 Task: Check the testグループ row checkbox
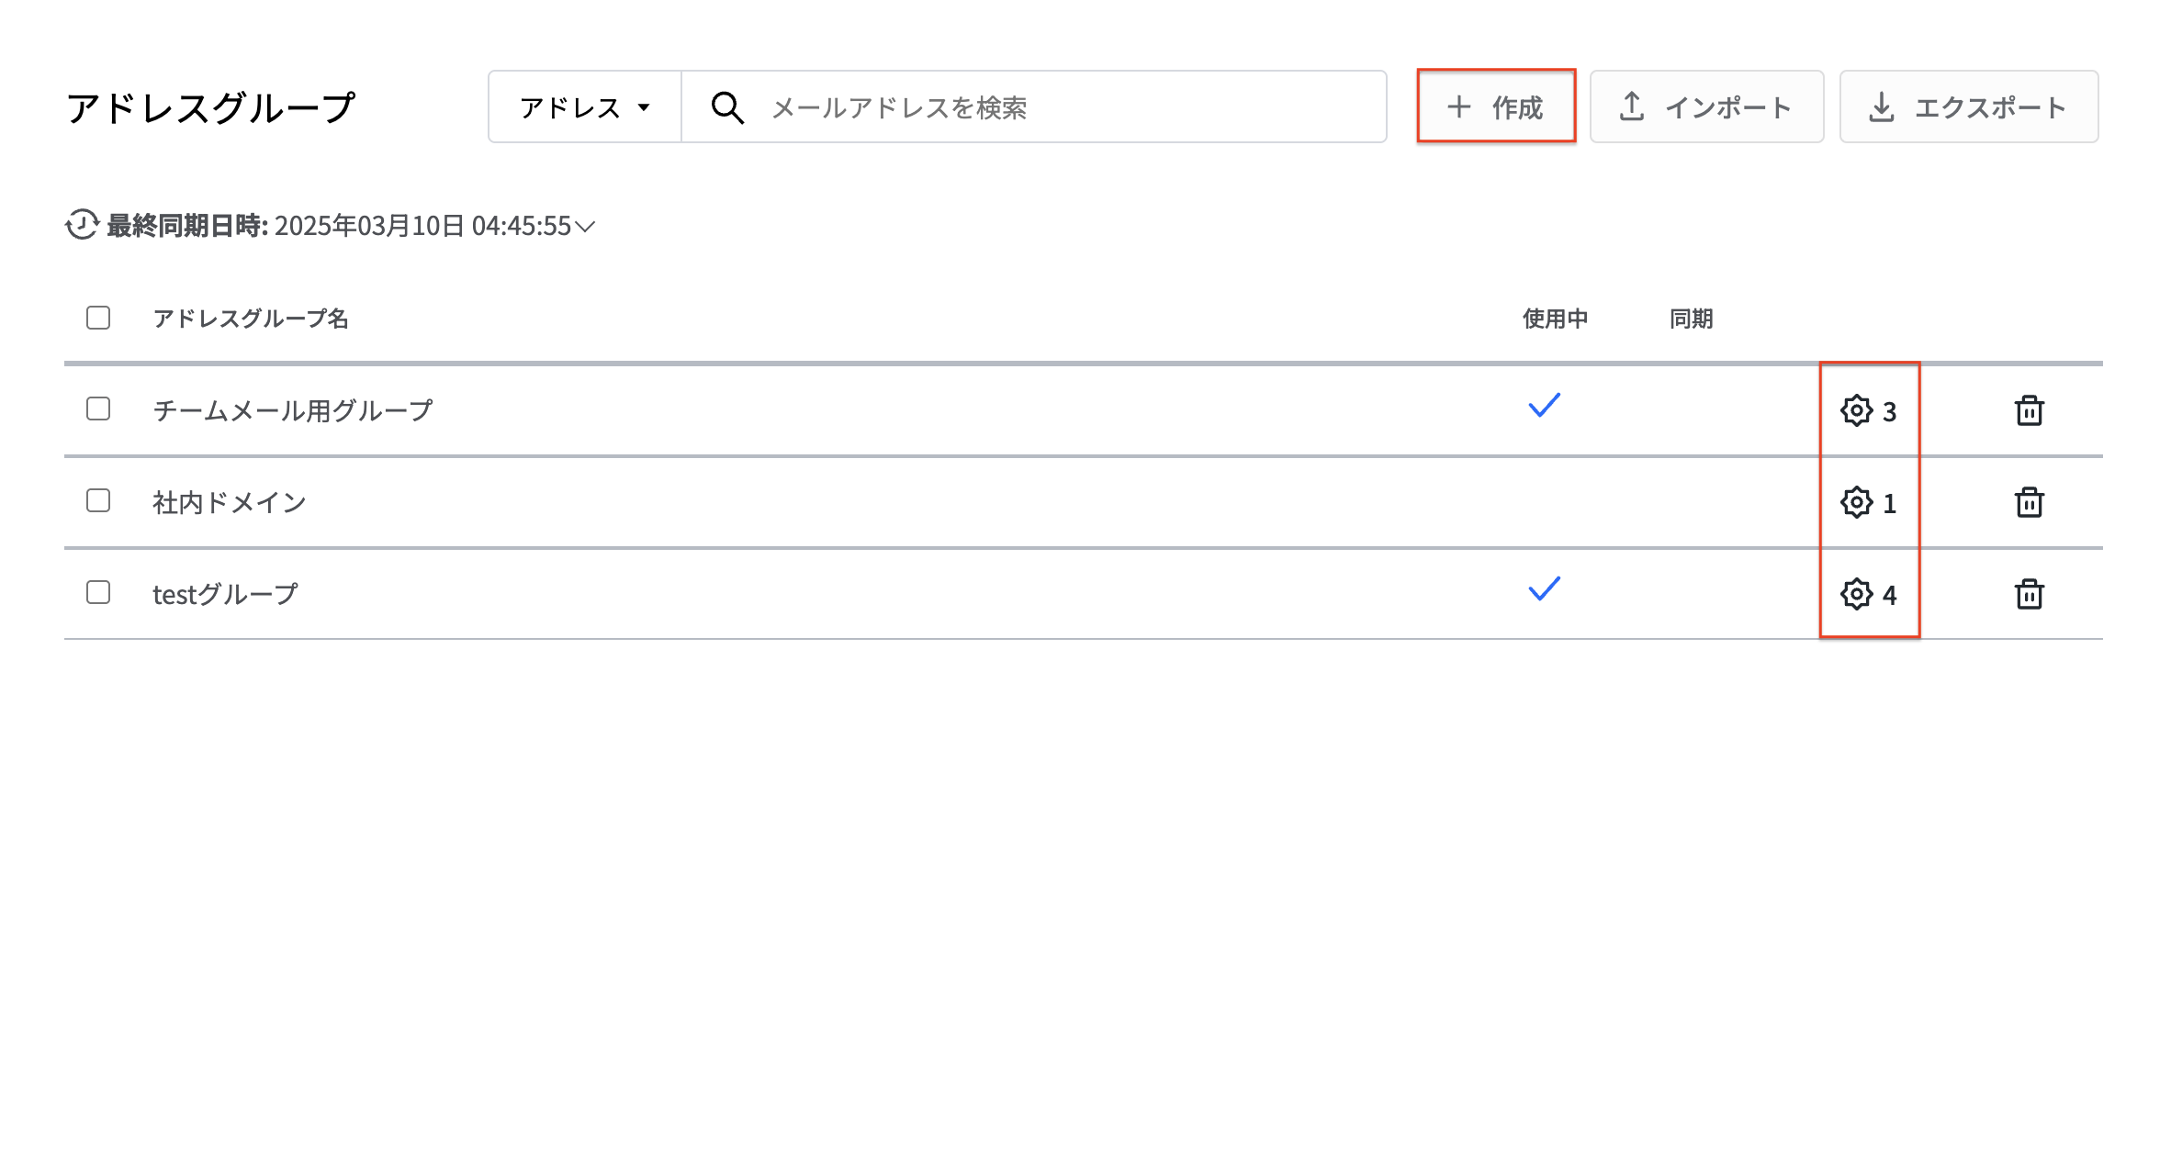tap(98, 592)
